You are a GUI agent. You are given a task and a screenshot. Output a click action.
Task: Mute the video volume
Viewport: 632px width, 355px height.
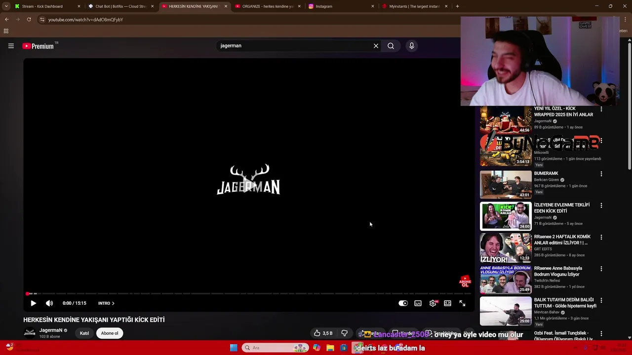(x=49, y=303)
